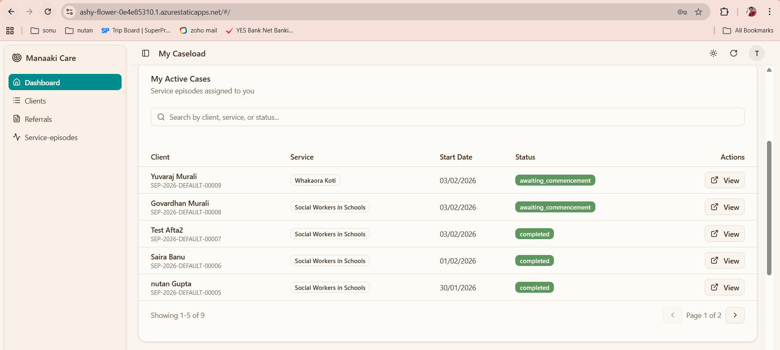Open View for Test Afta2
This screenshot has width=780, height=350.
724,234
